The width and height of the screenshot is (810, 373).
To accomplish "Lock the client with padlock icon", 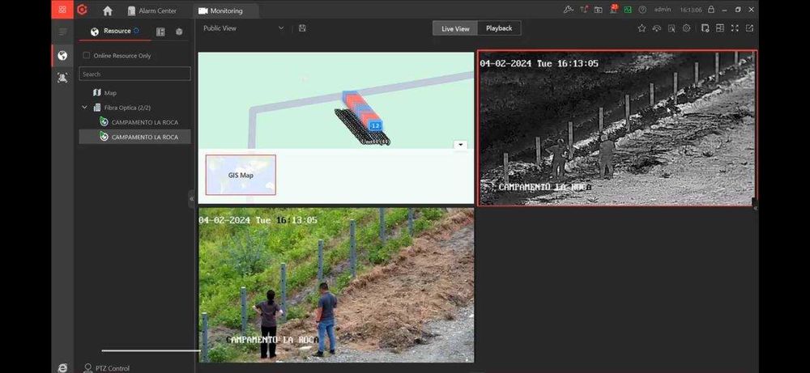I will [x=711, y=9].
